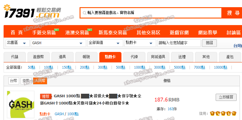Click the 推荐 badge on listing
Image resolution: width=242 pixels, height=120 pixels.
46,96
